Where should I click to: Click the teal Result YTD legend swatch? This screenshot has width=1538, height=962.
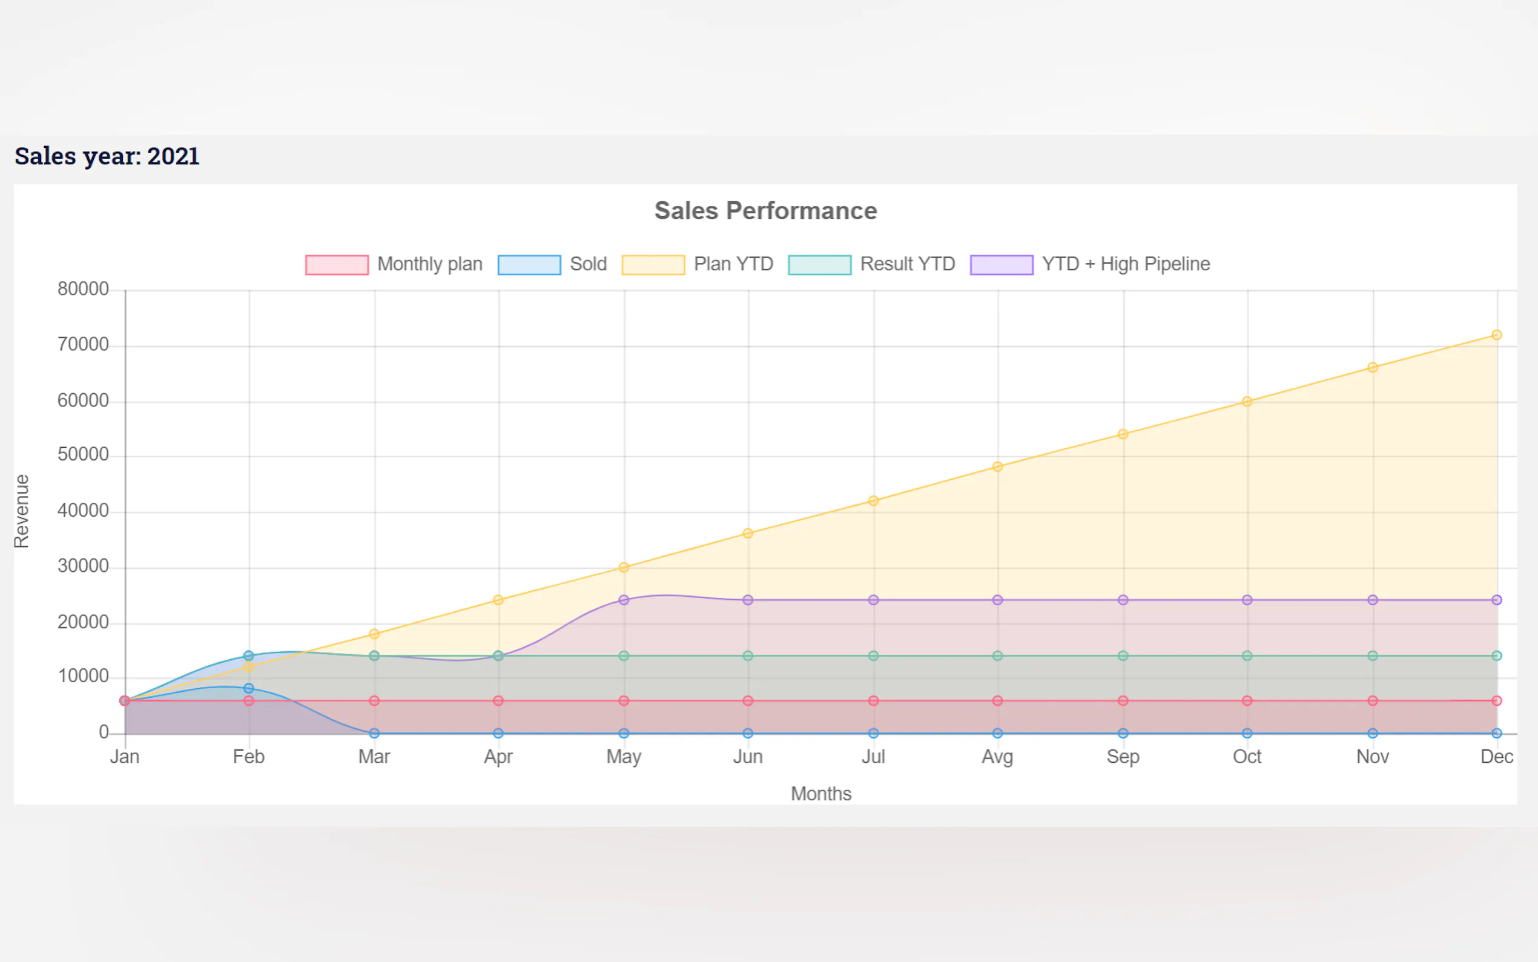click(819, 265)
